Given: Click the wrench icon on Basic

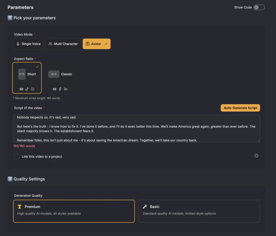Looking at the screenshot, I should pyautogui.click(x=145, y=207).
